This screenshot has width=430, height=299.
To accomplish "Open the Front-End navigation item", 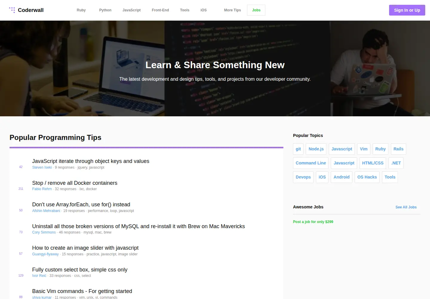I will pos(160,10).
